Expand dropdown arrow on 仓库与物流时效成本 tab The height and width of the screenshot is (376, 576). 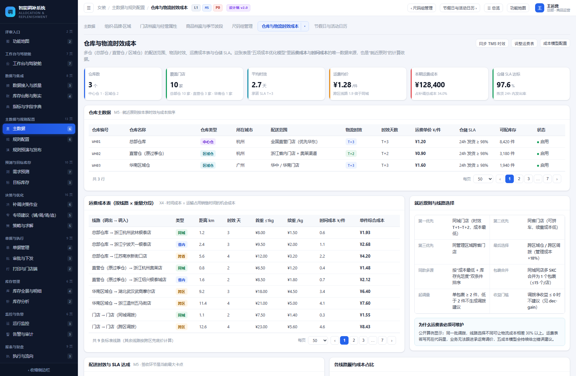tap(305, 26)
